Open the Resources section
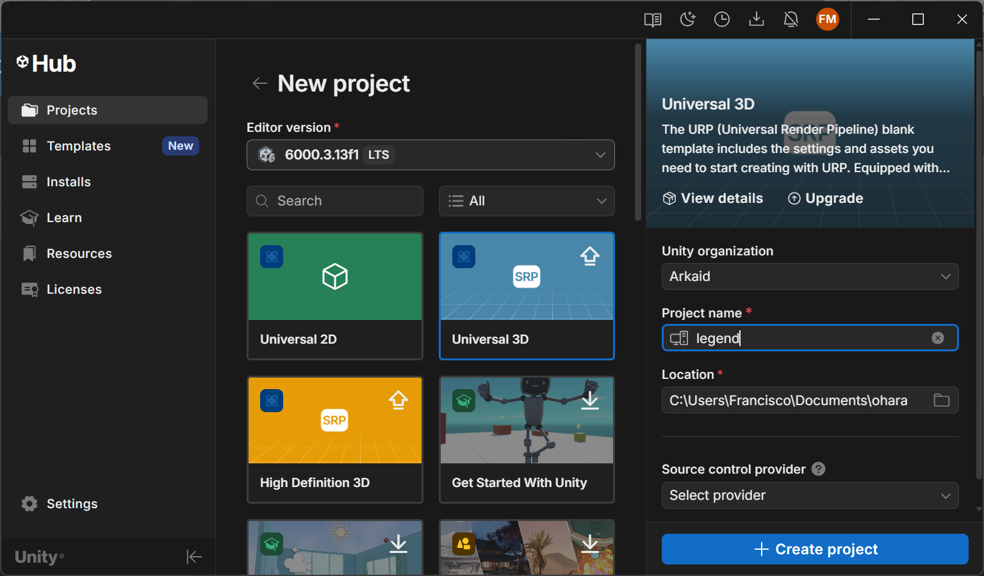 [x=108, y=253]
